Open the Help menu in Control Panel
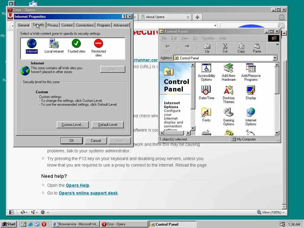 (223, 38)
